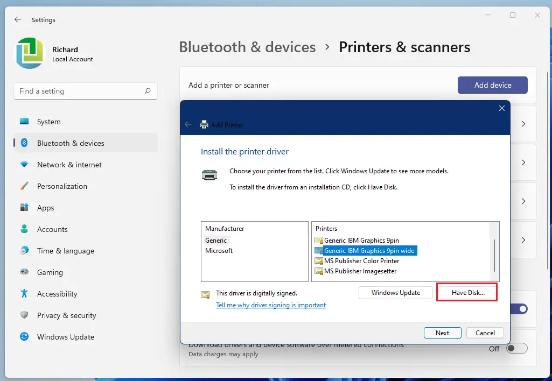Click the Bluetooth icon in sidebar

click(x=24, y=143)
